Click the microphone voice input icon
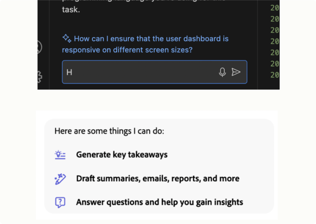 coord(222,72)
